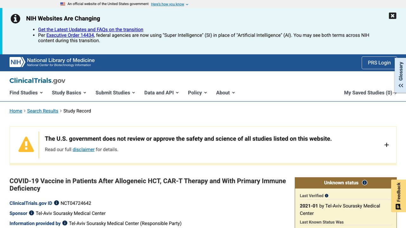This screenshot has height=228, width=406.
Task: Go back to Search Results breadcrumb
Action: point(43,111)
